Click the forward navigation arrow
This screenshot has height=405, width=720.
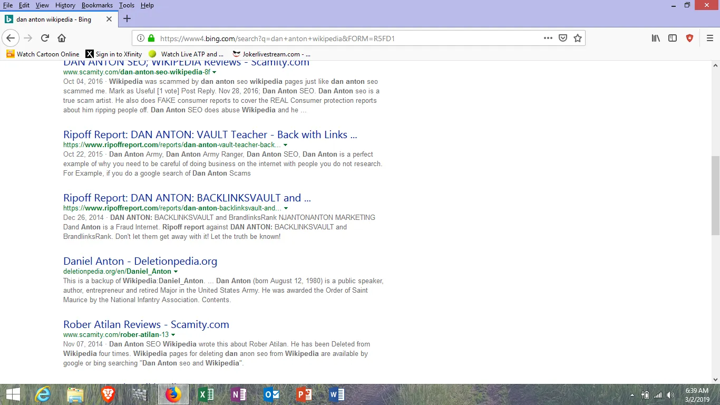click(28, 38)
